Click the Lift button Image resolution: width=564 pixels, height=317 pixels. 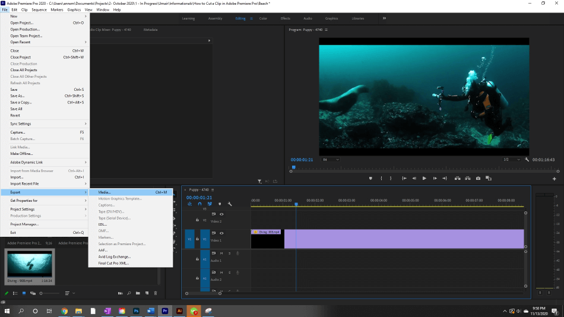click(458, 178)
